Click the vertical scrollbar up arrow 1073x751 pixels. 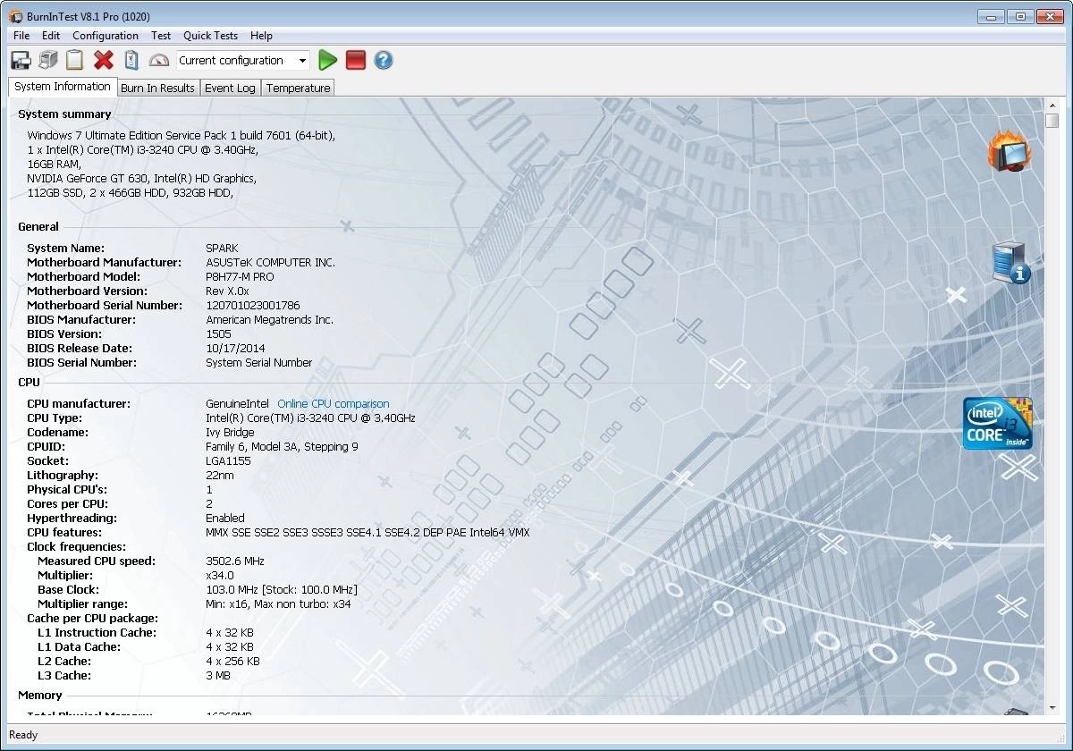tap(1052, 105)
